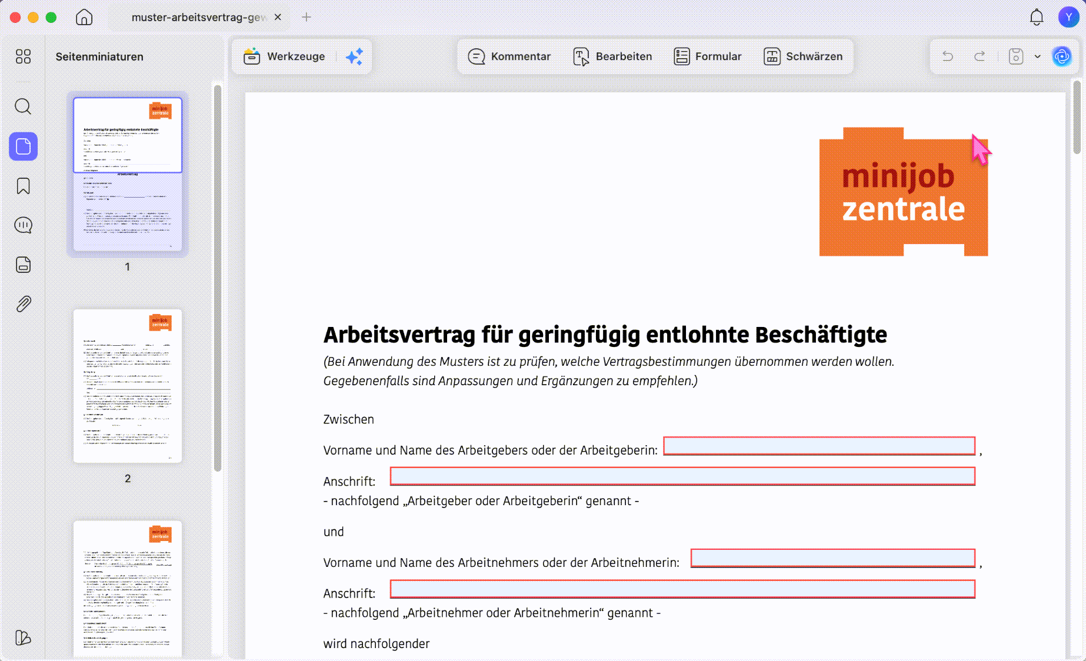The width and height of the screenshot is (1086, 661).
Task: Click the minijob zentrale logo
Action: [904, 192]
